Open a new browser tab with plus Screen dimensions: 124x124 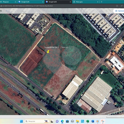pyautogui.click(x=101, y=2)
